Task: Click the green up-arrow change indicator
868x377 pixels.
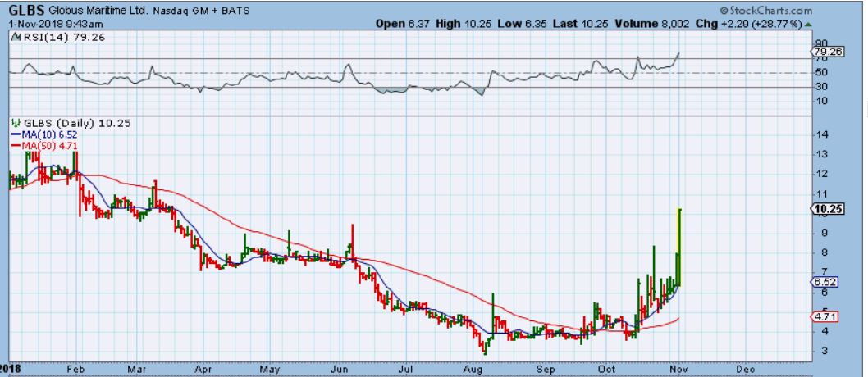Action: tap(808, 25)
